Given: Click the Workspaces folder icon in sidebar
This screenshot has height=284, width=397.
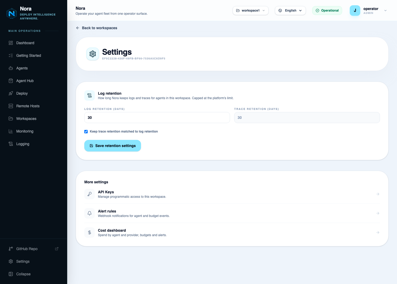Looking at the screenshot, I should 11,119.
